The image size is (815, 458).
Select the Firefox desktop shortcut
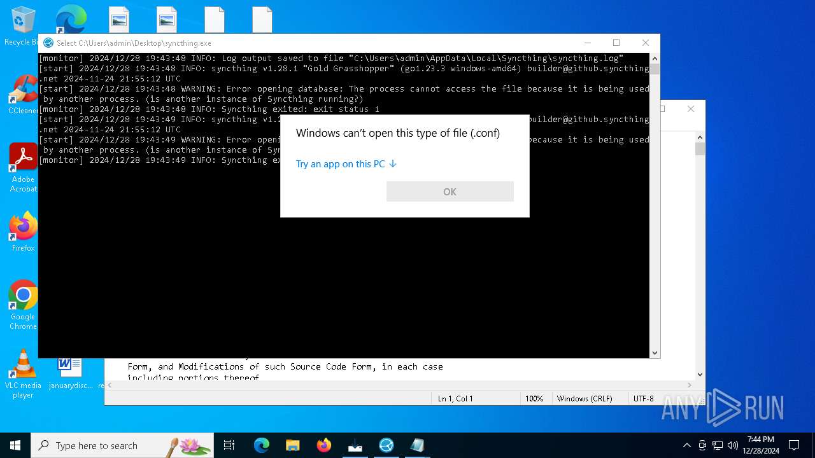(x=23, y=232)
